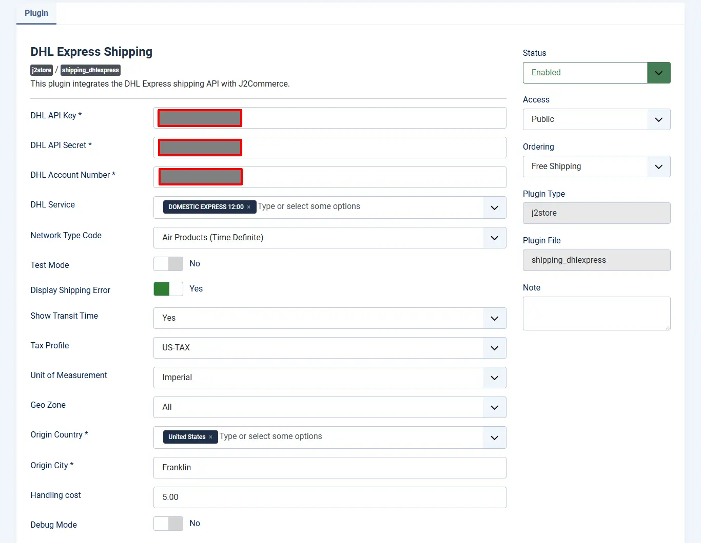Open the Tax Profile dropdown
Image resolution: width=701 pixels, height=543 pixels.
coord(330,348)
